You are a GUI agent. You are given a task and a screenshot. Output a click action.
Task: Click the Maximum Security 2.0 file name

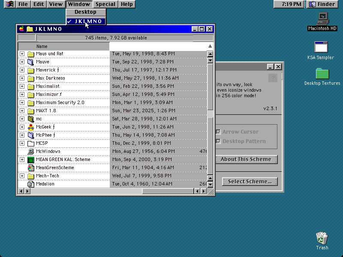click(x=60, y=102)
